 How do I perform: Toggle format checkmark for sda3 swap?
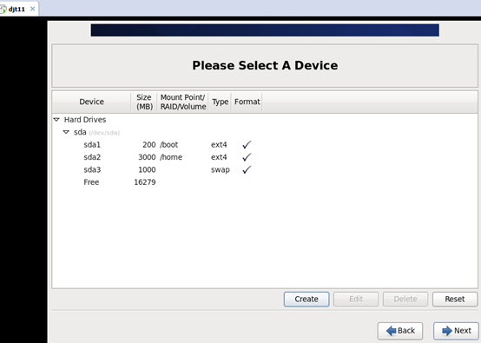point(247,169)
